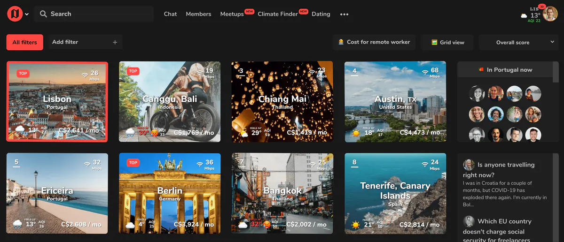
Task: Click the hot face icon on Canggu card
Action: [x=154, y=133]
